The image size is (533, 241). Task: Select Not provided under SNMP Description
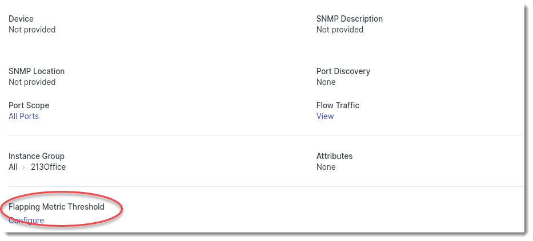(340, 30)
